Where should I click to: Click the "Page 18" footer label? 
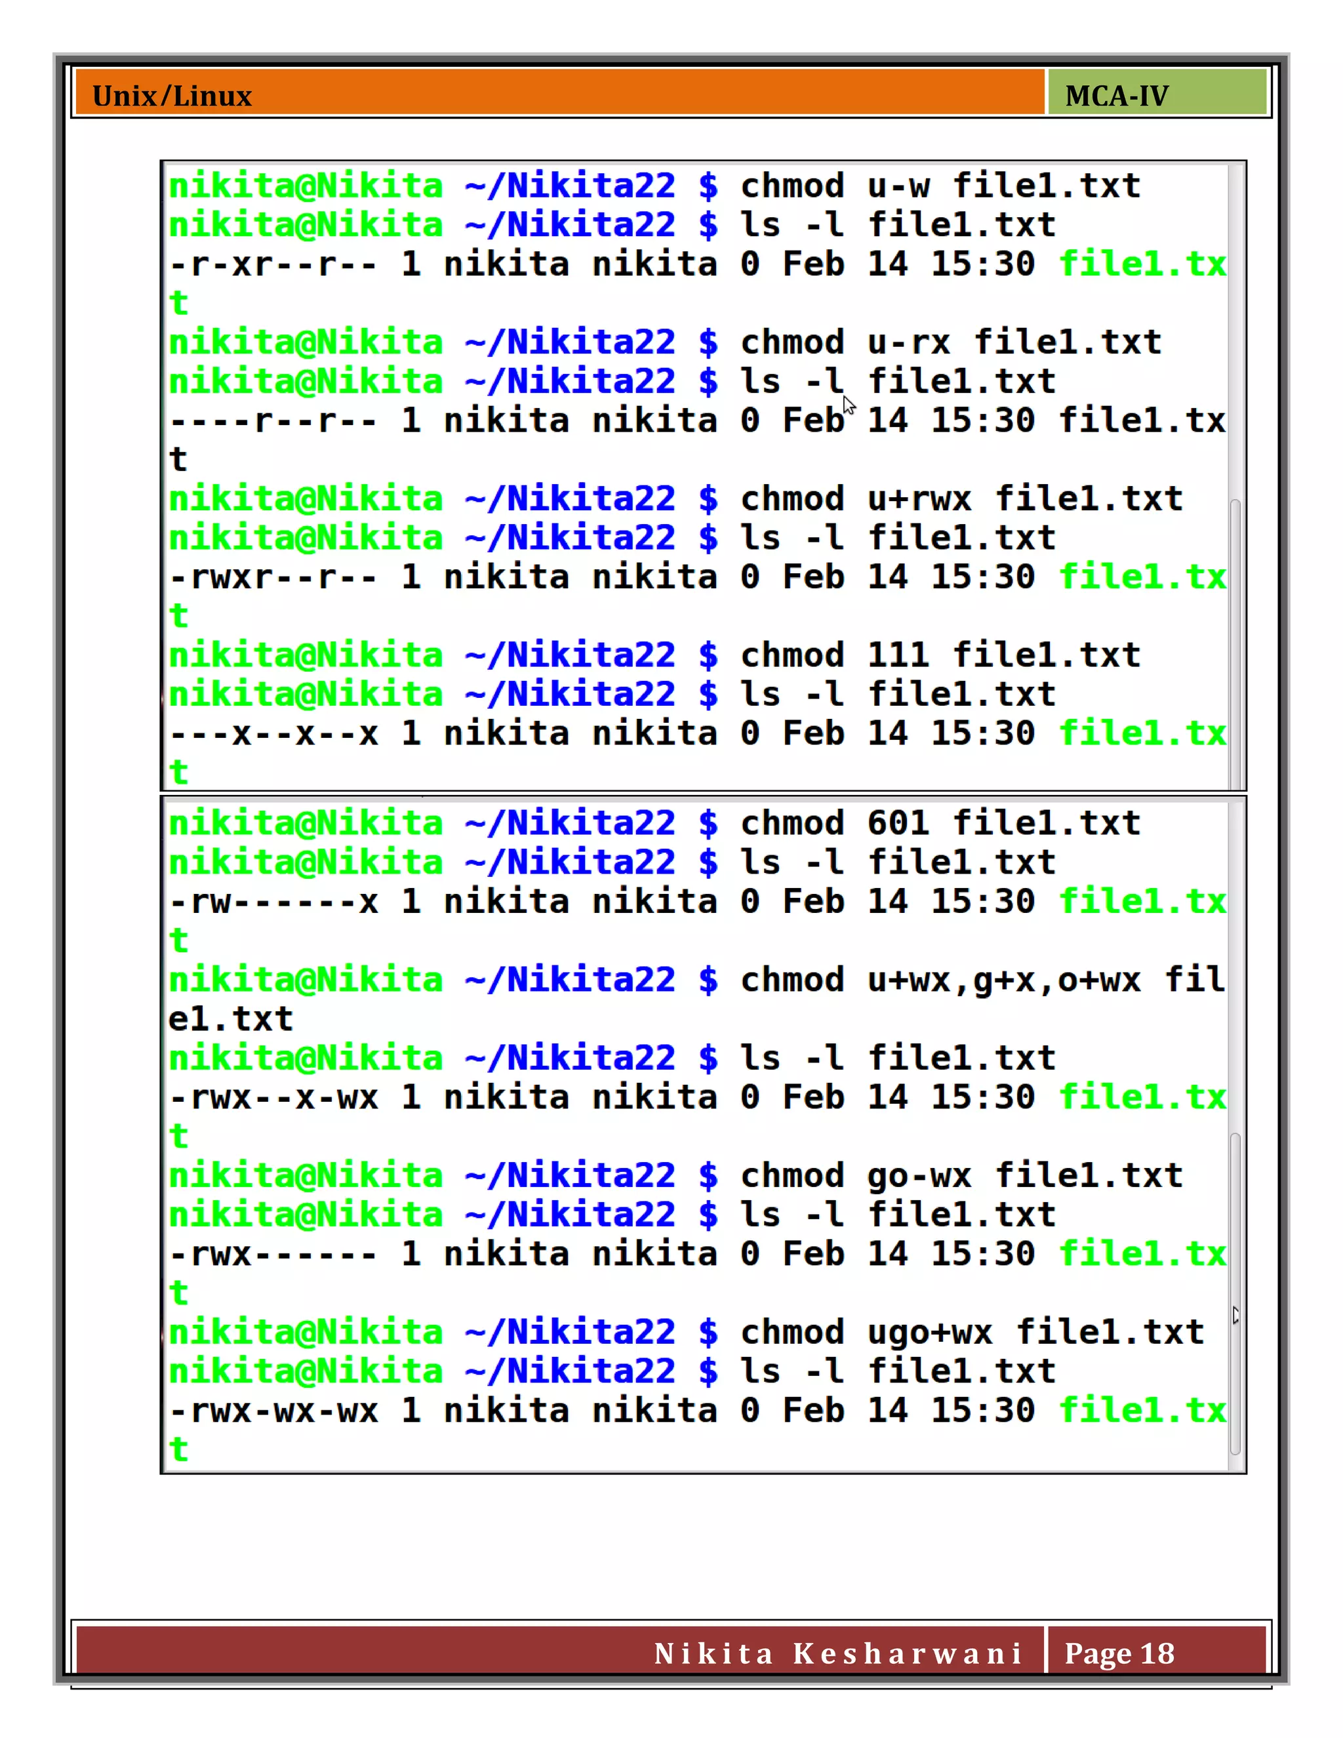pyautogui.click(x=1119, y=1653)
